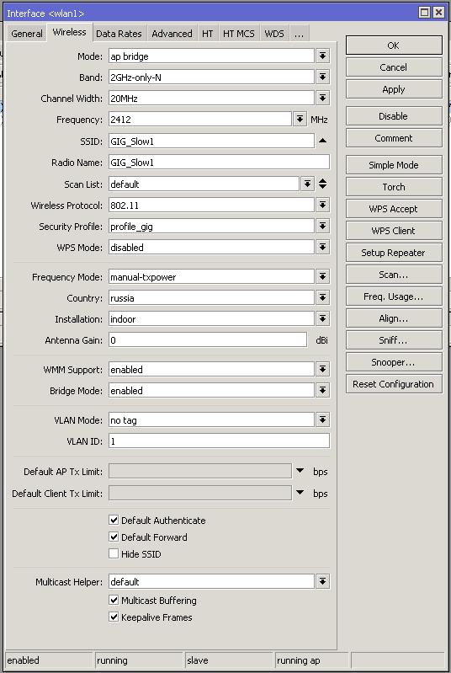Open the Scan... dialog
The height and width of the screenshot is (673, 451).
(394, 275)
